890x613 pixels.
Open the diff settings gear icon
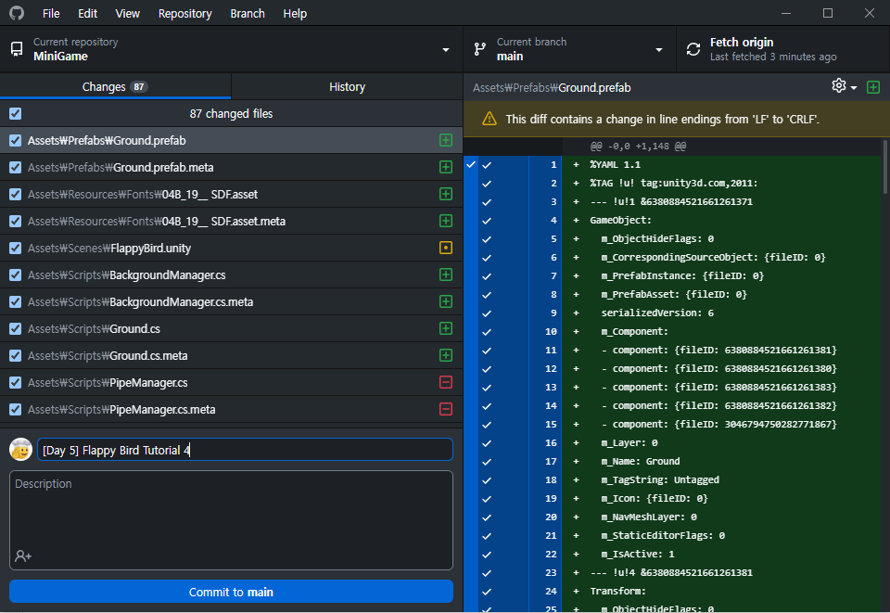(x=838, y=85)
